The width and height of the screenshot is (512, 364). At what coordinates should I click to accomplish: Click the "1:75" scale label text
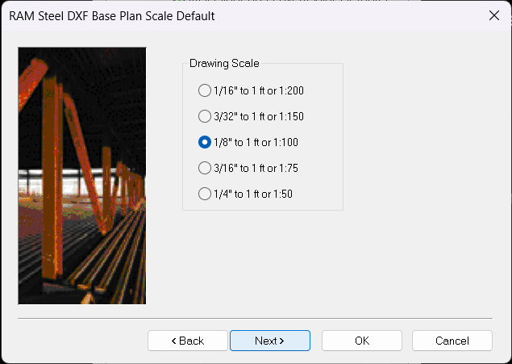(285, 168)
